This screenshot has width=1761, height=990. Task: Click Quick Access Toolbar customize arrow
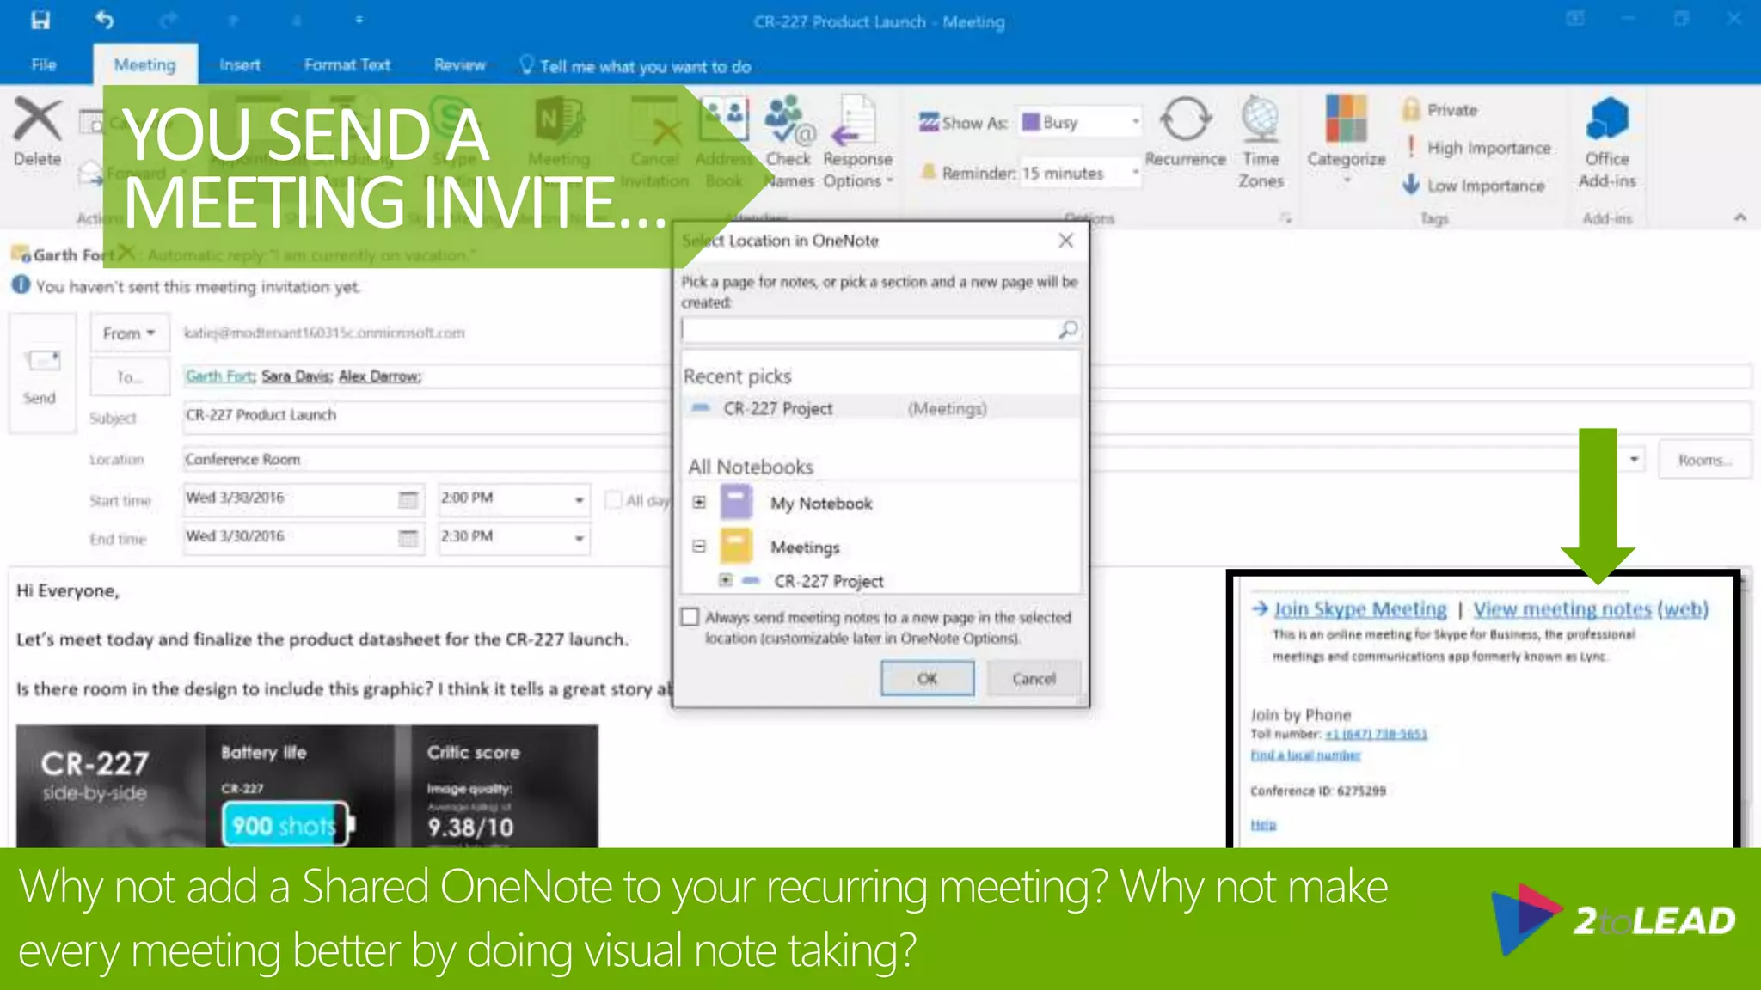click(359, 20)
